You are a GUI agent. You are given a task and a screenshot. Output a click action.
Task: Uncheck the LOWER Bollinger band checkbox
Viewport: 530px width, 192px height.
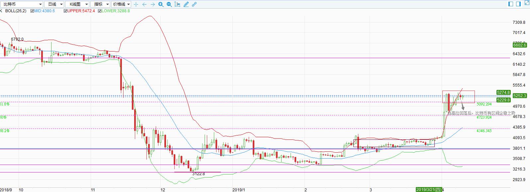100,11
